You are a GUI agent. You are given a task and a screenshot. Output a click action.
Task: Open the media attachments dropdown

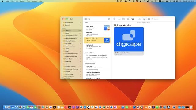click(133, 19)
